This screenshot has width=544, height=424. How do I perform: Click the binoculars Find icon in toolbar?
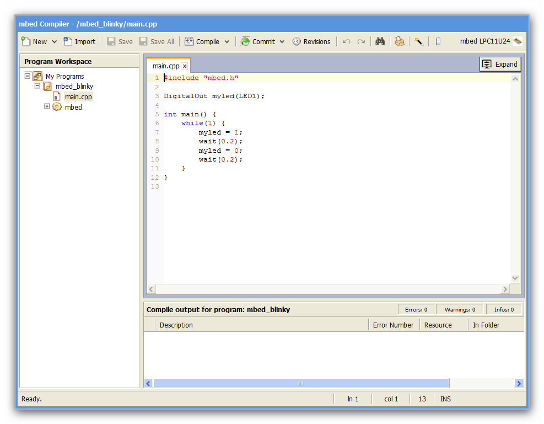pyautogui.click(x=380, y=41)
